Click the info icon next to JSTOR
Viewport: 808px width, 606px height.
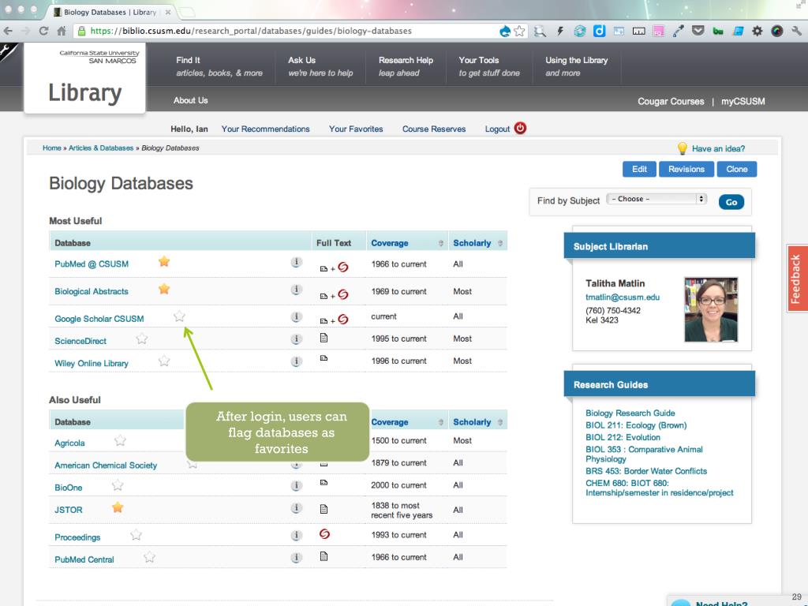point(297,510)
